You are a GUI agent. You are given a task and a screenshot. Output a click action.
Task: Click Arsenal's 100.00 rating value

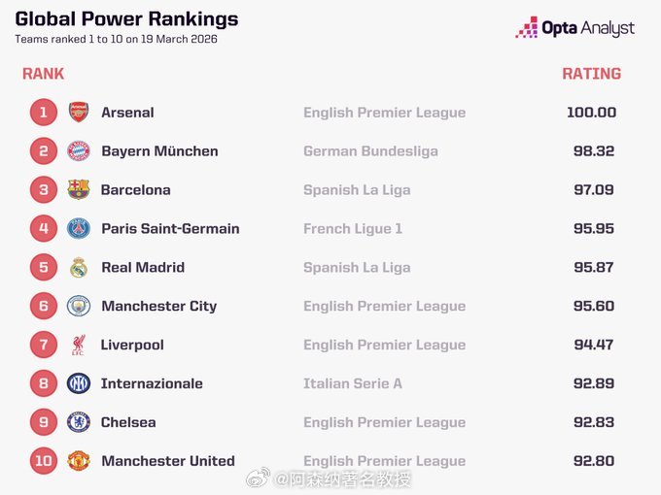pos(591,113)
